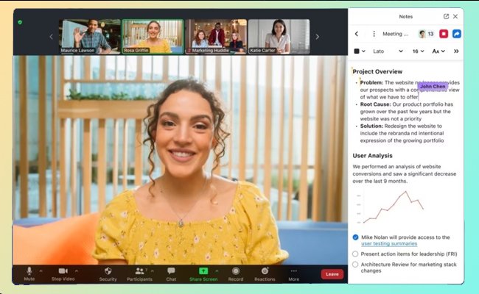Open the Security shield options
The width and height of the screenshot is (479, 294).
pyautogui.click(x=108, y=271)
